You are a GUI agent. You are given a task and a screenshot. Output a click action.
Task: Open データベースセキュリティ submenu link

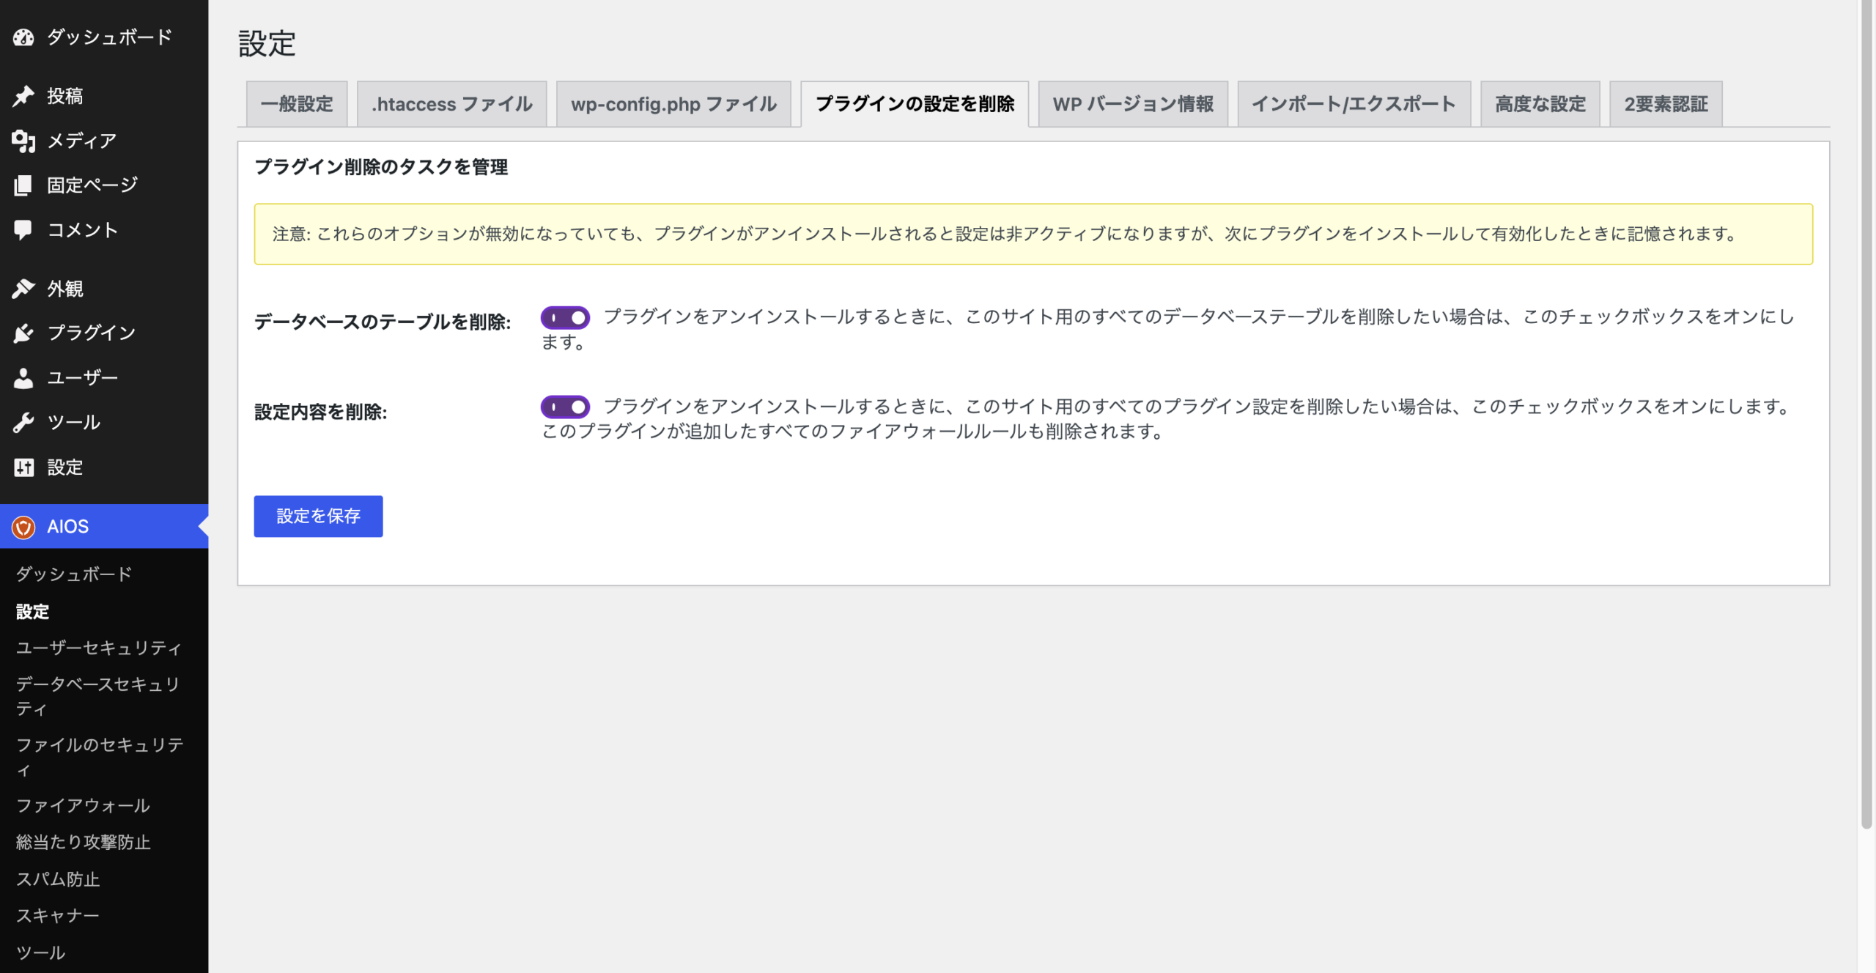(98, 697)
